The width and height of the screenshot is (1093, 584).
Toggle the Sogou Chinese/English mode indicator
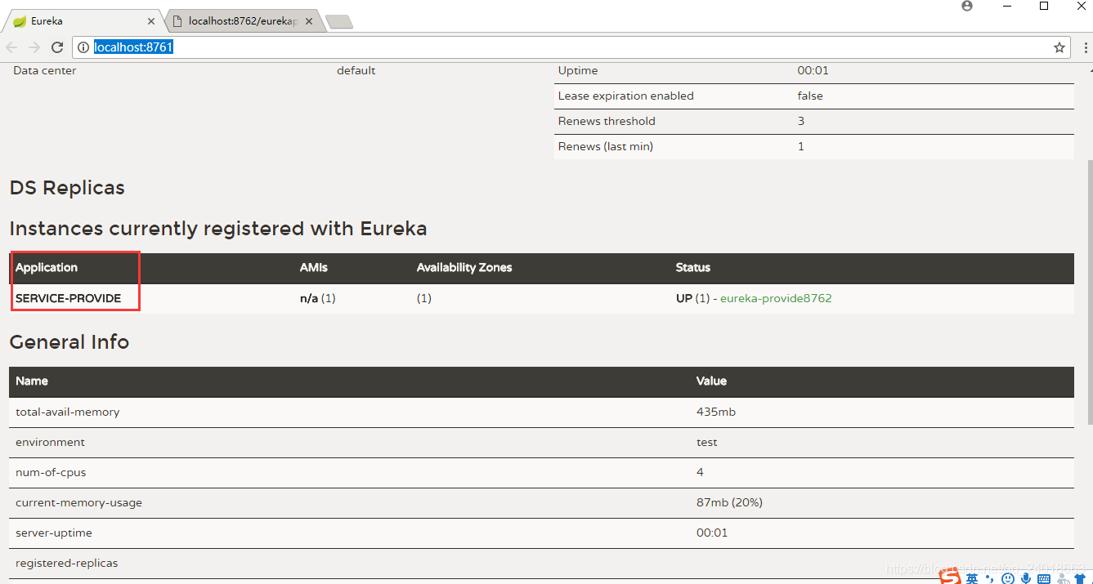point(972,578)
